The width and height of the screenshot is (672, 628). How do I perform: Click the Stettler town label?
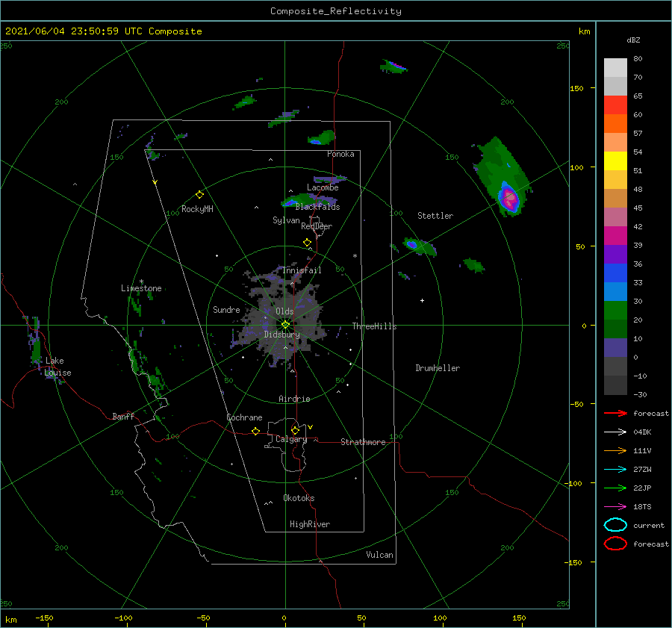(x=435, y=216)
